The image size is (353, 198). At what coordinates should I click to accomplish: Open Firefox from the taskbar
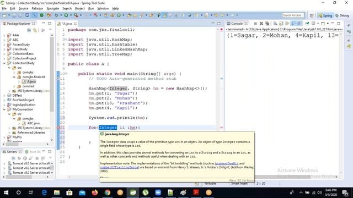click(x=95, y=193)
